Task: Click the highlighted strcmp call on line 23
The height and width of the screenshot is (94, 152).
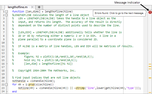Action: coord(80,88)
